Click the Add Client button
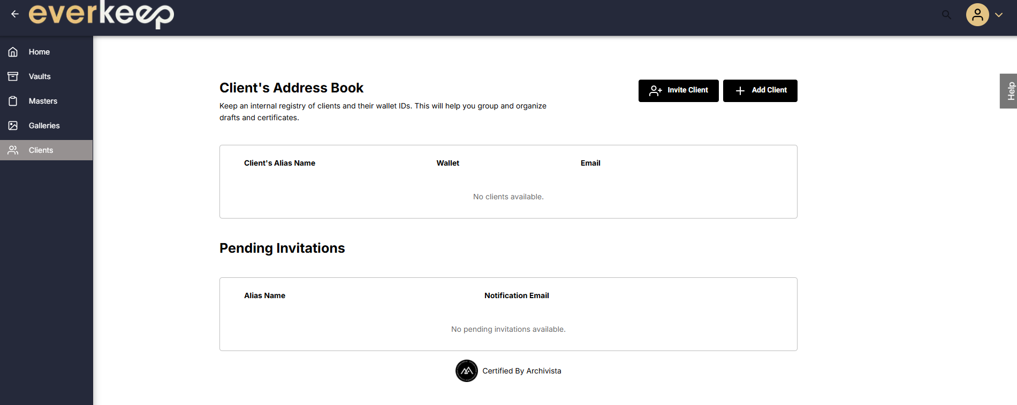Viewport: 1017px width, 405px height. pos(760,91)
